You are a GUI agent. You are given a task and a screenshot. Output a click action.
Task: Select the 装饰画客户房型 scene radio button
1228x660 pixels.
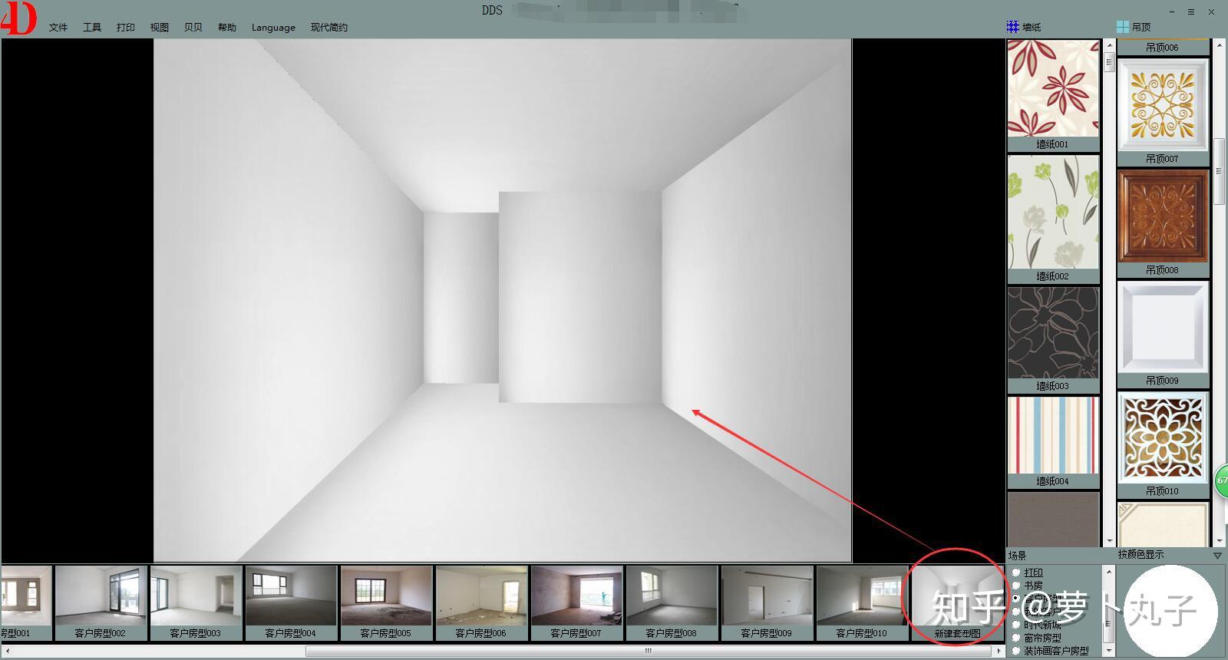(1016, 651)
